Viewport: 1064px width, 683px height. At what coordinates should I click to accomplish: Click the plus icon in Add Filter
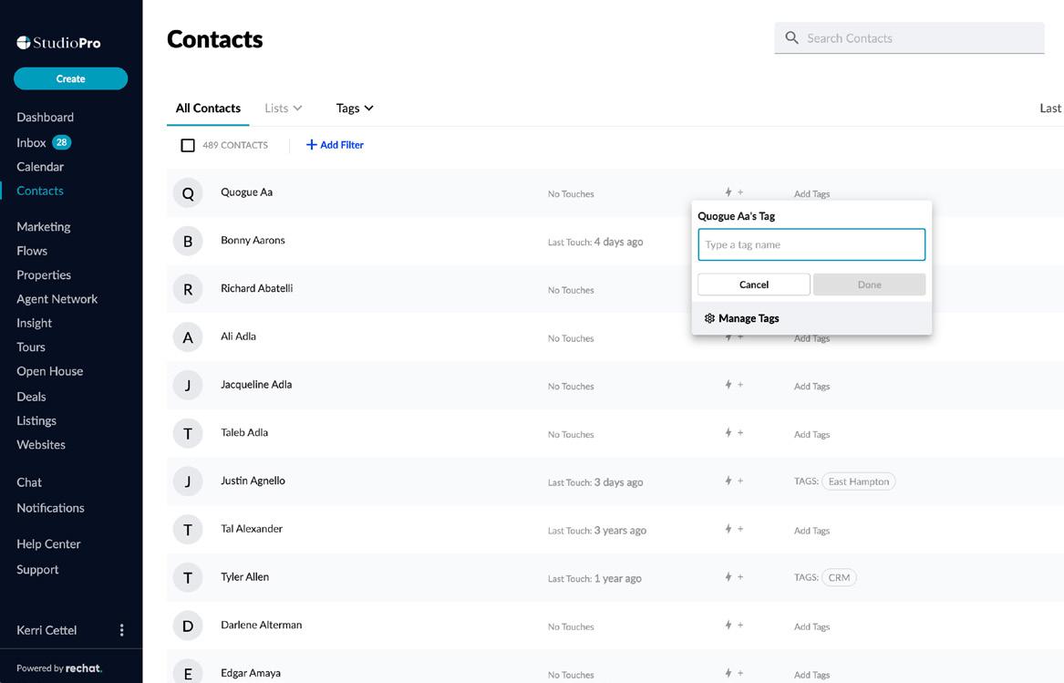click(312, 145)
